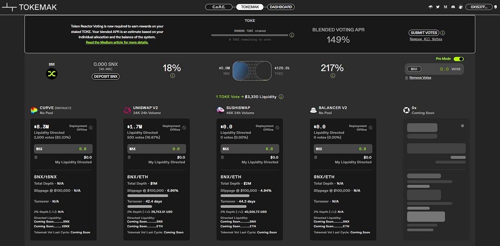Click Sushiswap card vote amount field
This screenshot has height=246, width=500.
[250, 149]
